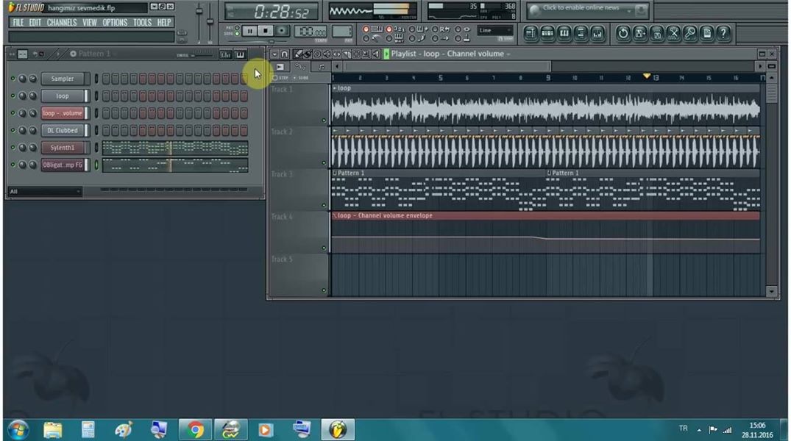Pause playback with the pause button
This screenshot has height=441, width=791.
249,31
